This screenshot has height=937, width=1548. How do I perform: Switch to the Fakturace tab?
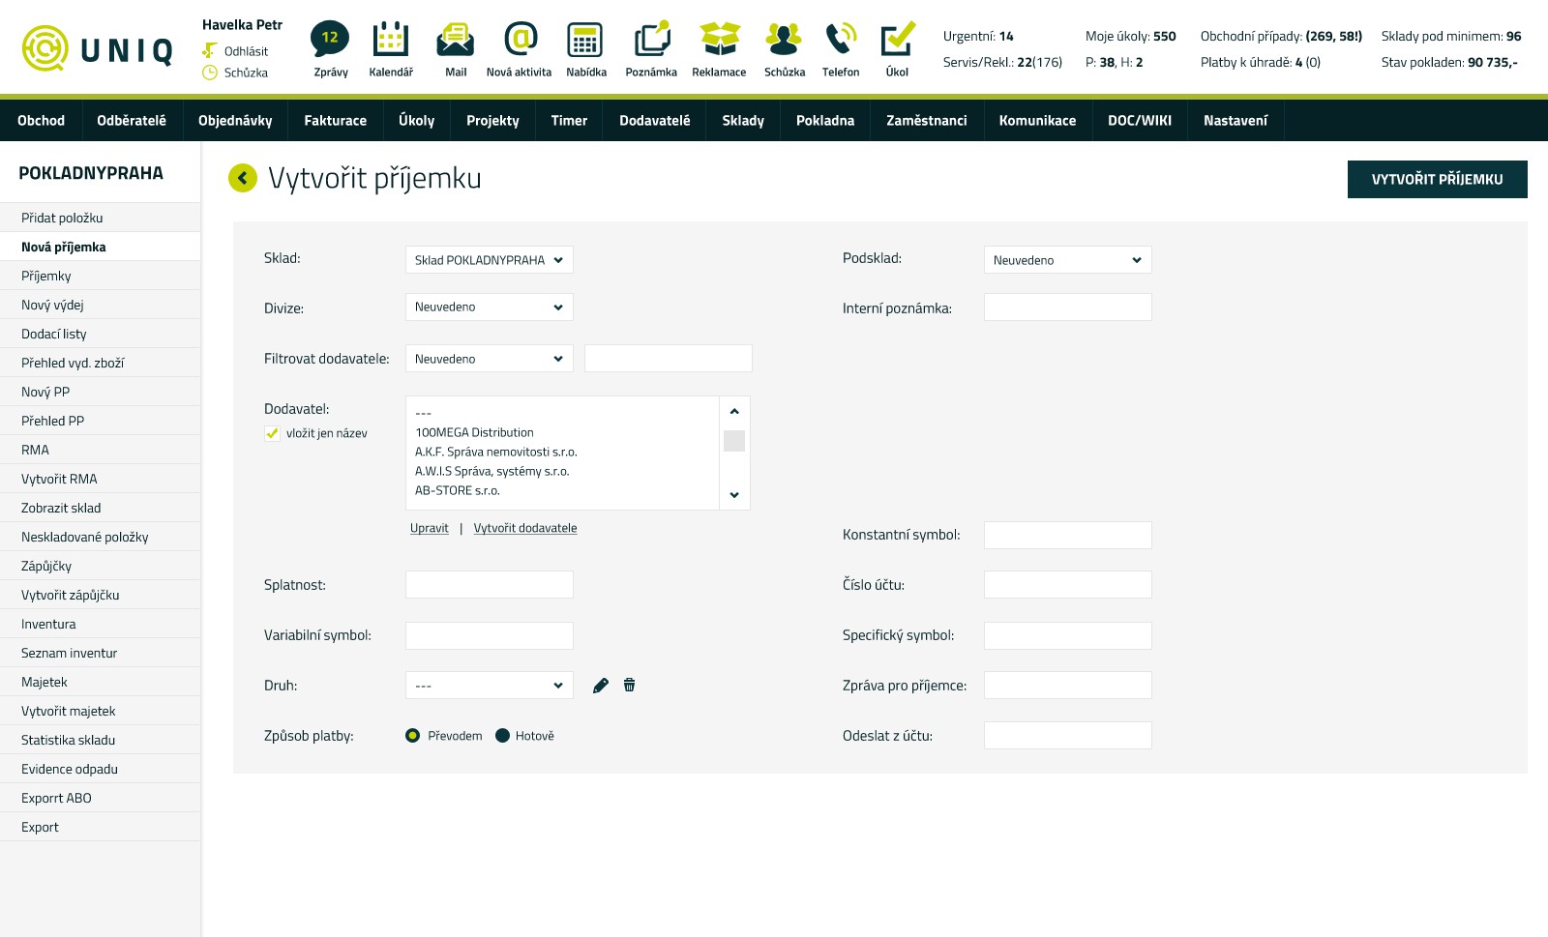point(335,120)
